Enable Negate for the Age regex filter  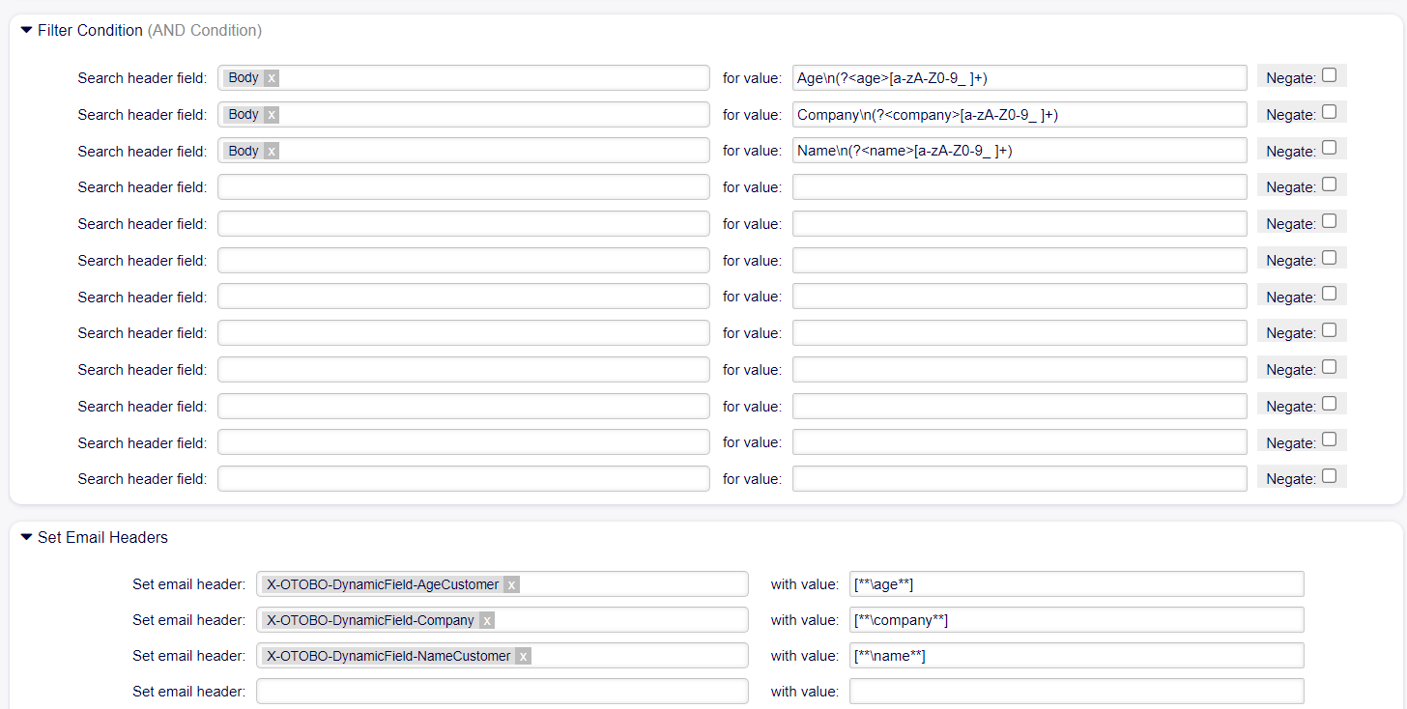(x=1329, y=75)
